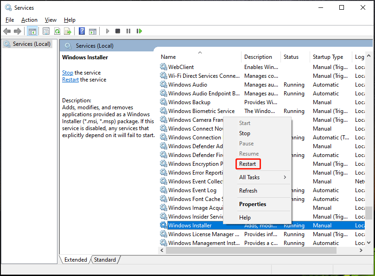
Task: Sort by the Description column header
Action: point(261,57)
